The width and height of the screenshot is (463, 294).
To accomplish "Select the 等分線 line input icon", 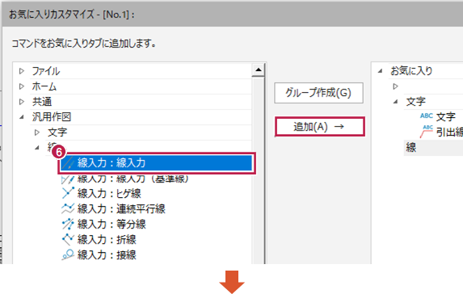I will click(68, 224).
